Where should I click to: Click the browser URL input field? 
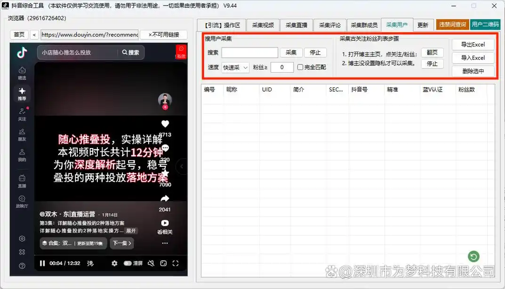pos(89,35)
